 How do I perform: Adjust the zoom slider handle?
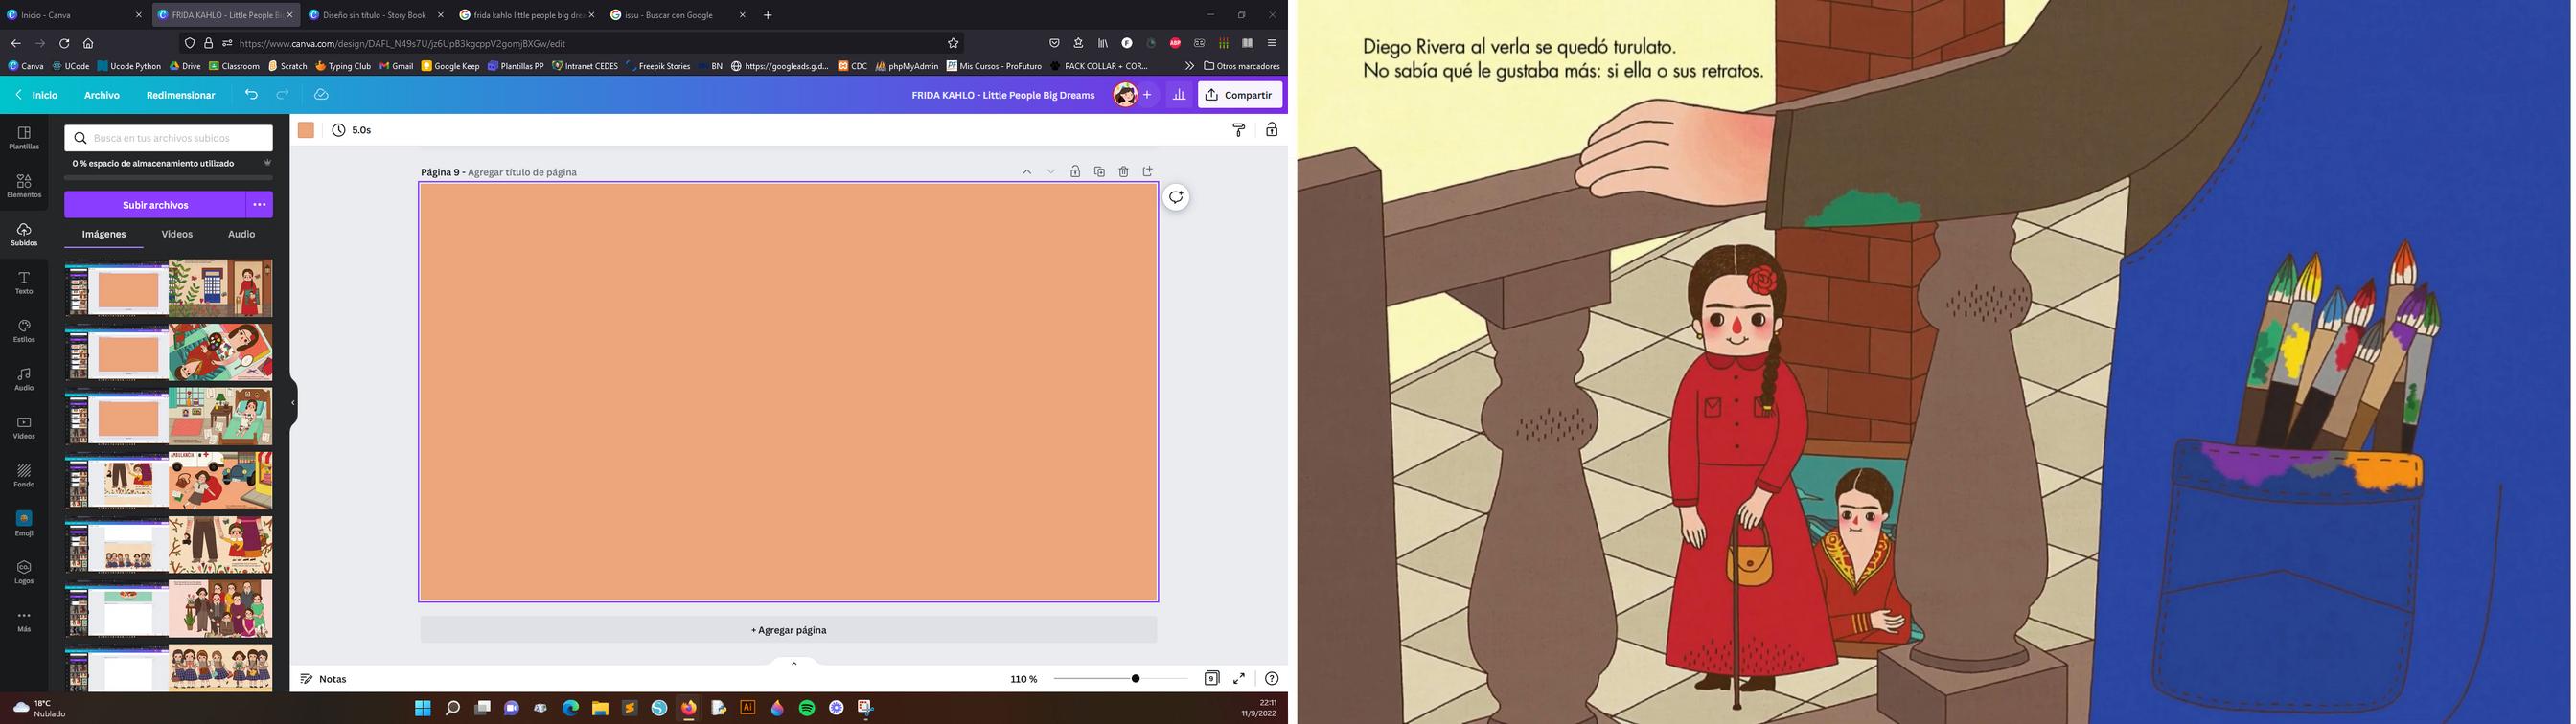pos(1135,678)
